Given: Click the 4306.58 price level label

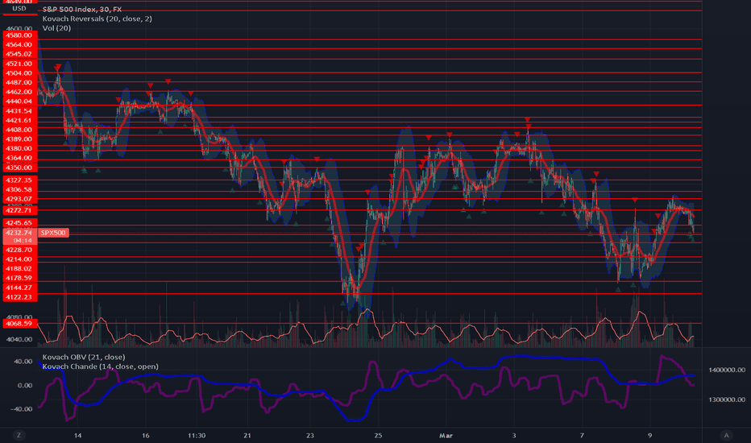Looking at the screenshot, I should click(19, 189).
